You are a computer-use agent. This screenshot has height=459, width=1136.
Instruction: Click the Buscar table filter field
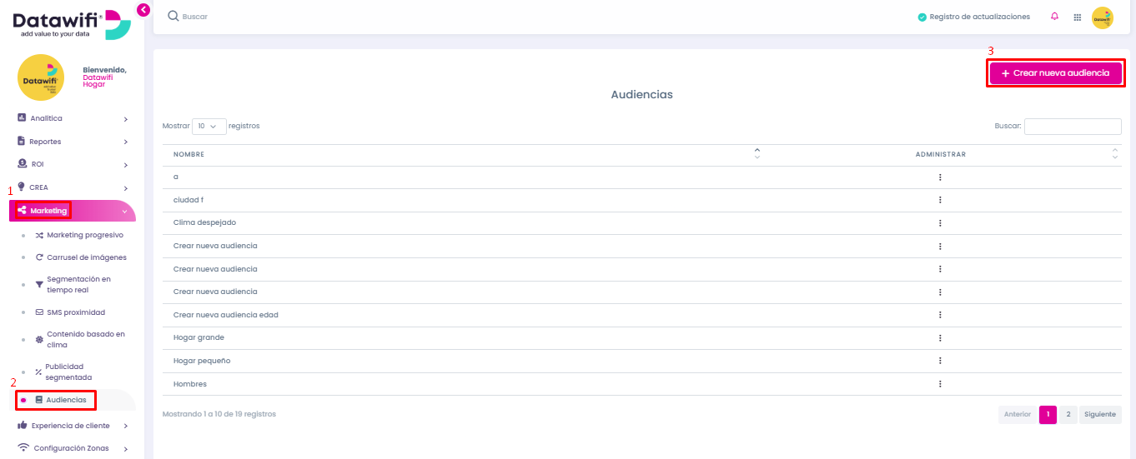pos(1073,127)
